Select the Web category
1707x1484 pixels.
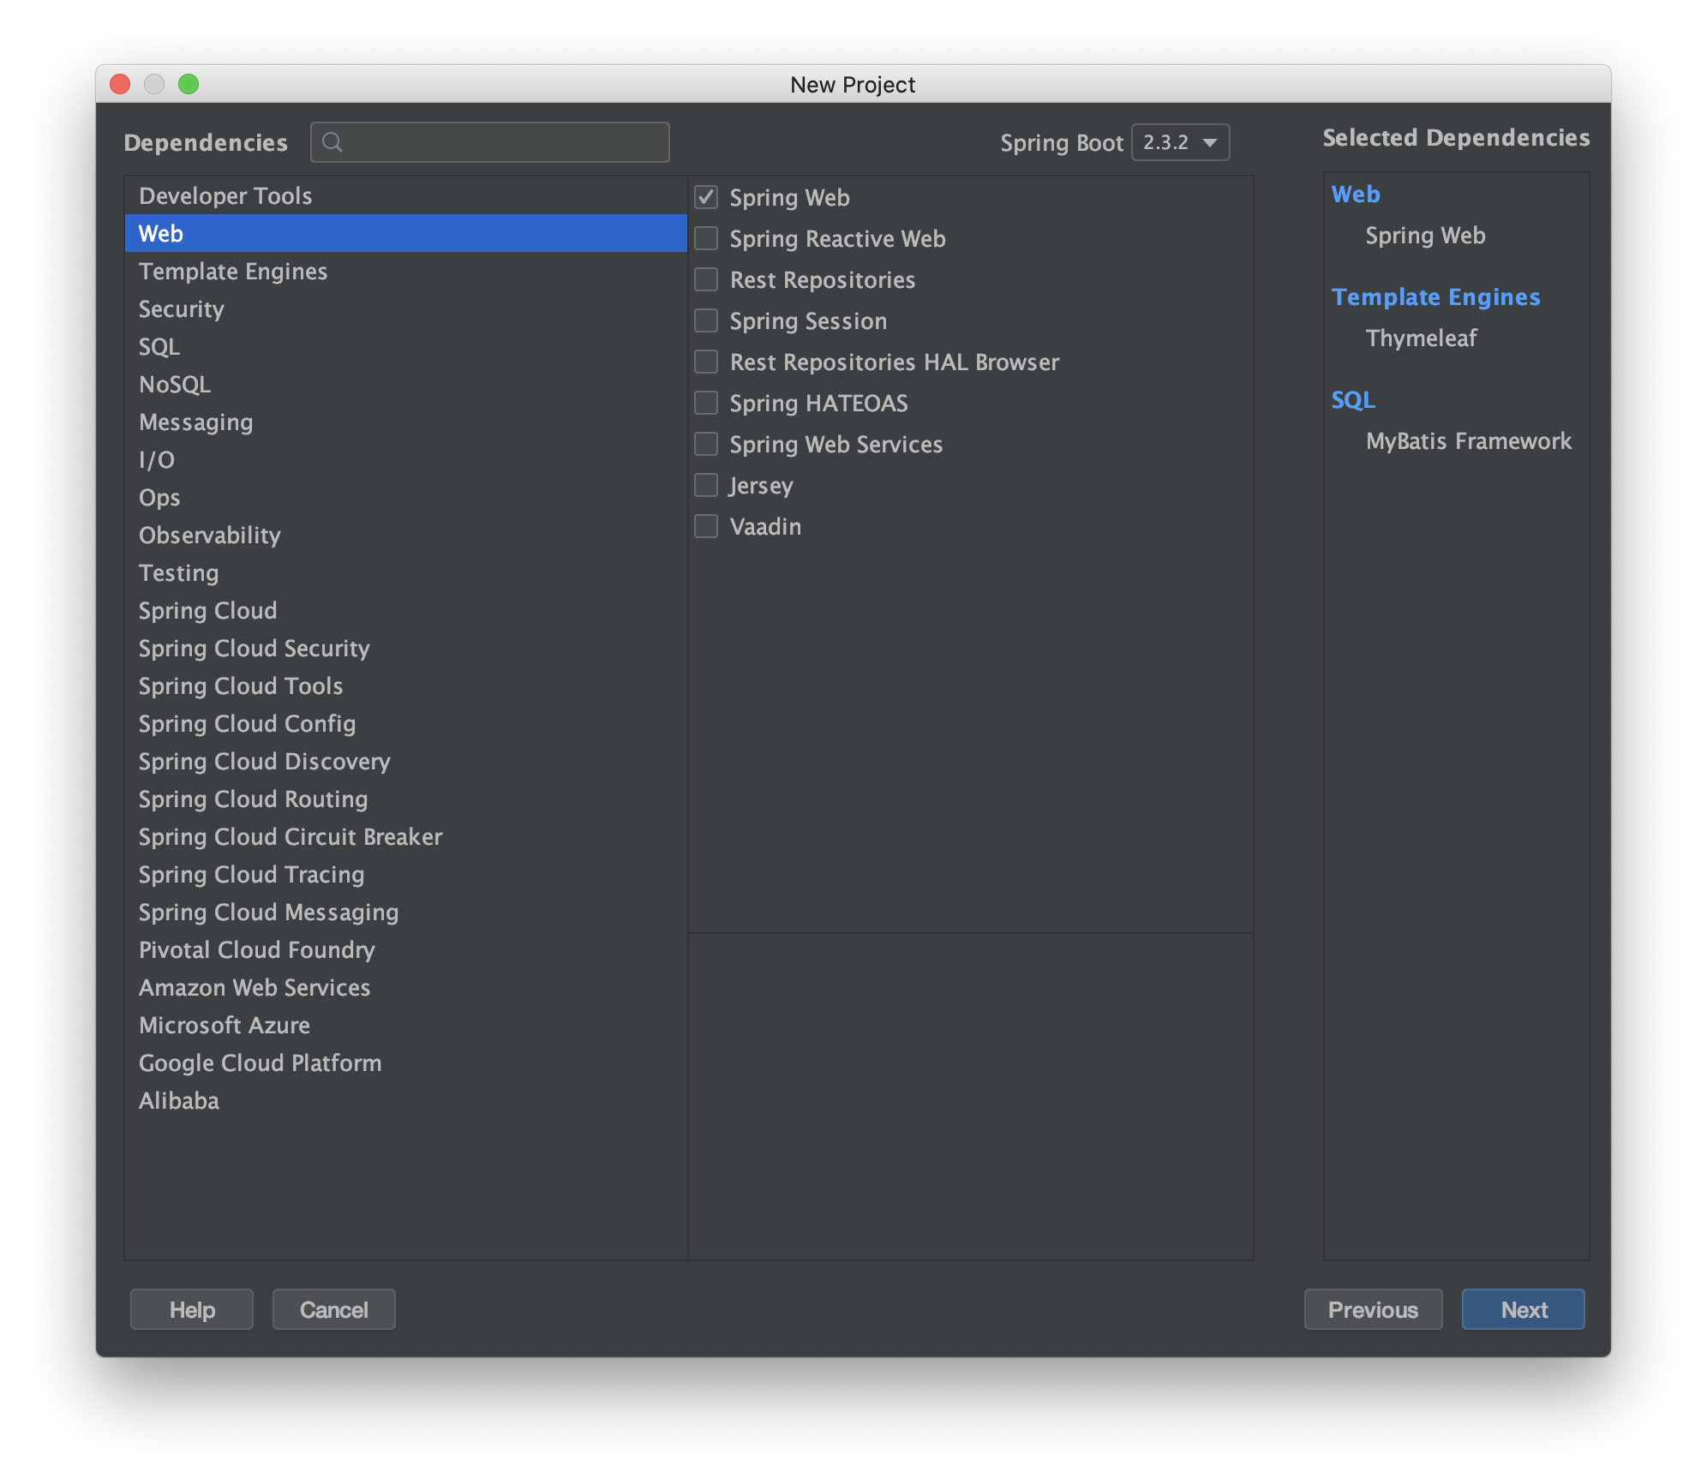405,233
